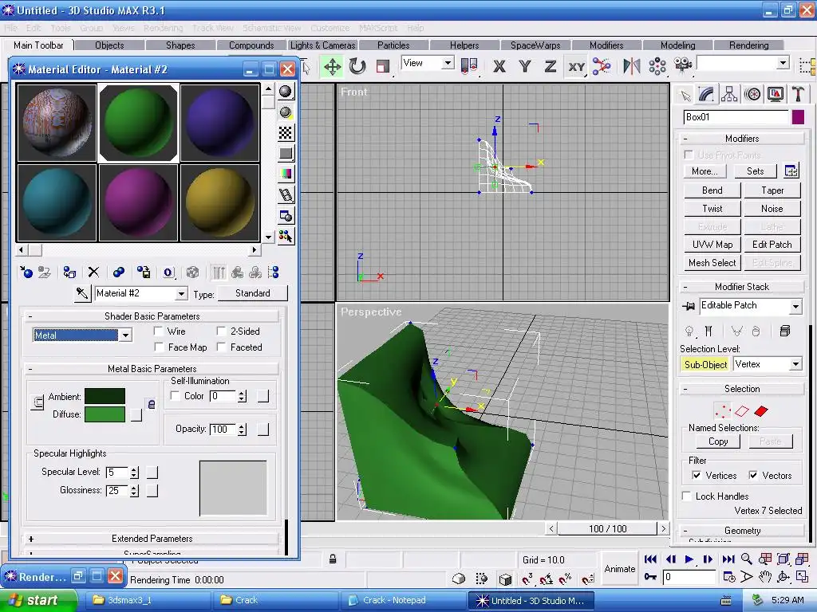
Task: Toggle Self-Illumination Color checkbox
Action: click(175, 396)
